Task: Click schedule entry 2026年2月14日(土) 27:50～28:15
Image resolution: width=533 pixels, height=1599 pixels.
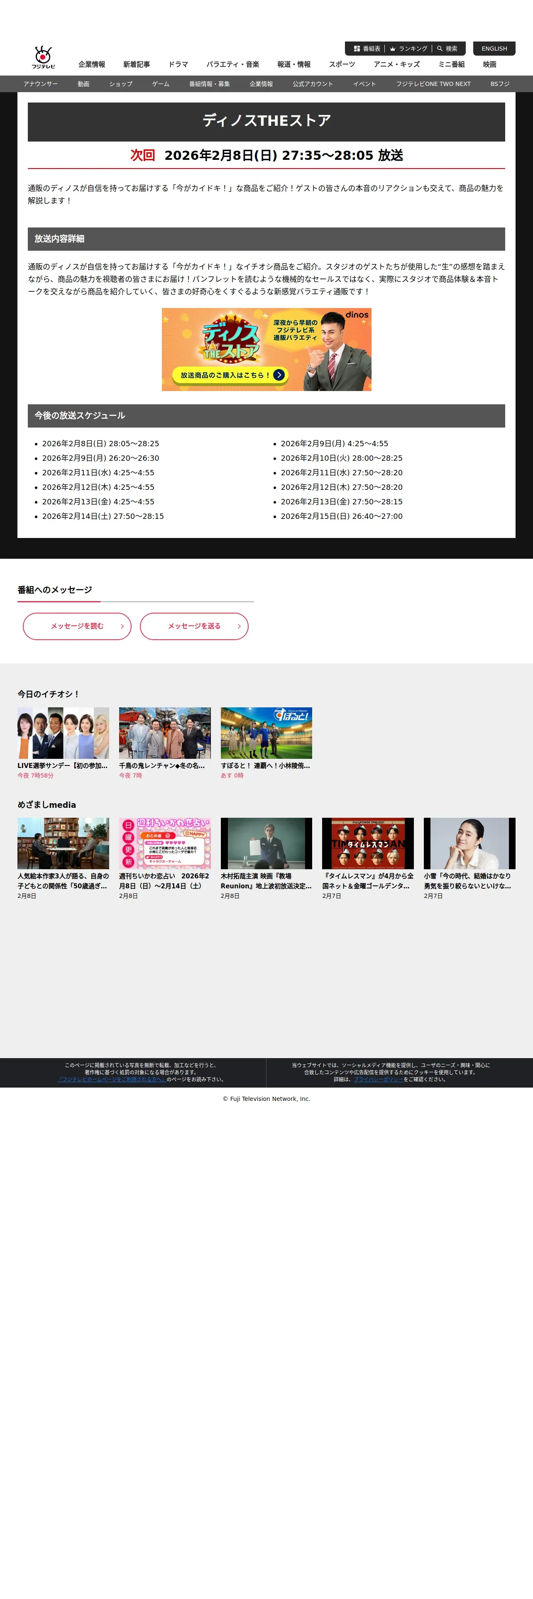Action: pos(103,516)
